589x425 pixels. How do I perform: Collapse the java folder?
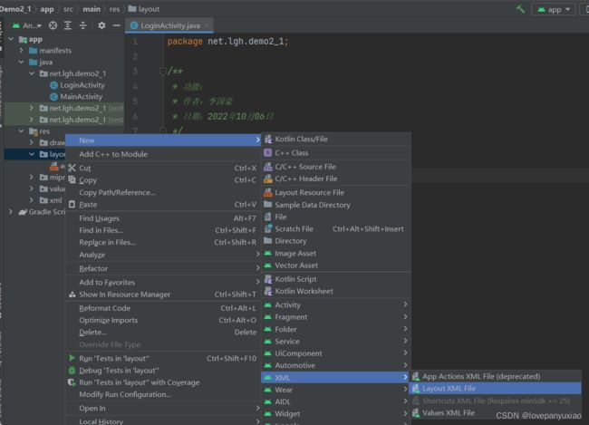tap(21, 62)
